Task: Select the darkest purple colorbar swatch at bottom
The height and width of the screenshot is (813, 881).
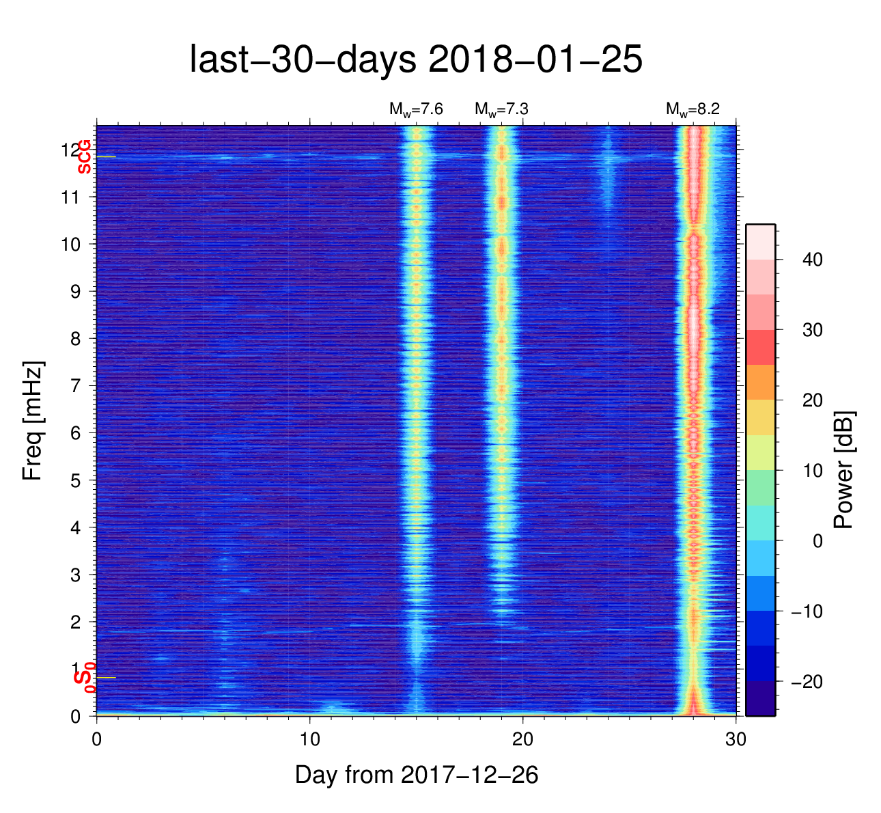Action: (760, 698)
